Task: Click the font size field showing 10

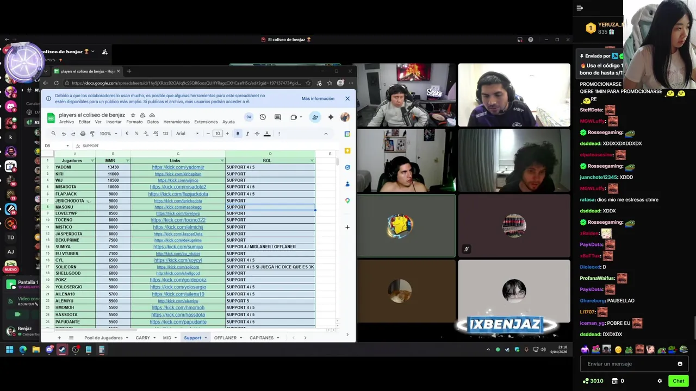Action: click(x=217, y=134)
